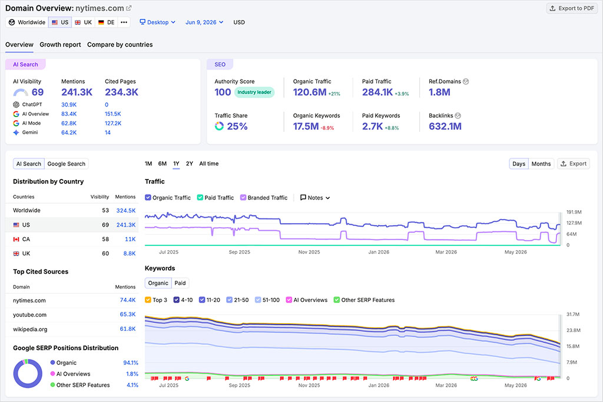This screenshot has width=603, height=402.
Task: Toggle the Paid Traffic checkbox
Action: pyautogui.click(x=200, y=198)
